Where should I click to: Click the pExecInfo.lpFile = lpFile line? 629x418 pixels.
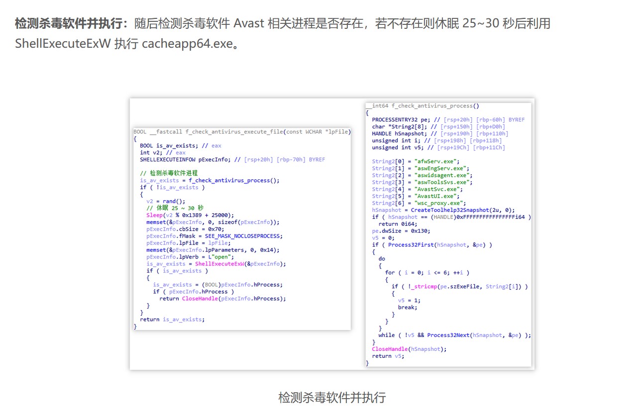coord(188,243)
